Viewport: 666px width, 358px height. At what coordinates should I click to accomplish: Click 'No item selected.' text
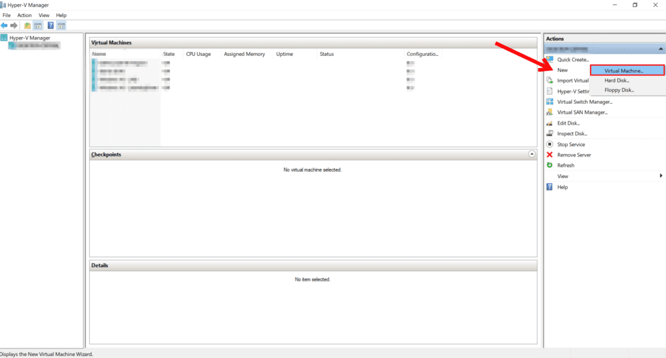tap(312, 279)
